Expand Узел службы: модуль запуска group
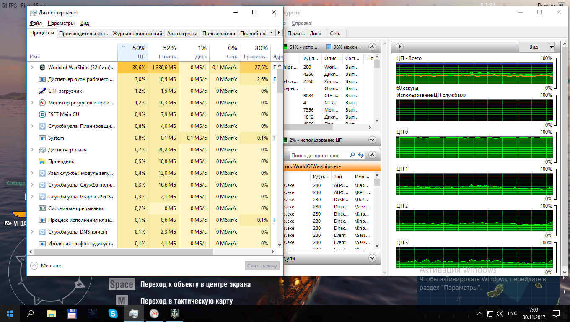The width and height of the screenshot is (570, 322). pyautogui.click(x=32, y=173)
